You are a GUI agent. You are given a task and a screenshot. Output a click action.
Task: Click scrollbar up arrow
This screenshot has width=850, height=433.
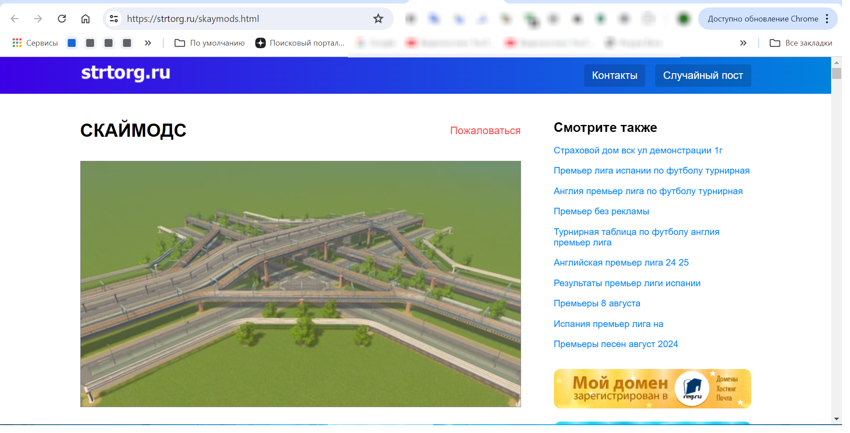(836, 62)
